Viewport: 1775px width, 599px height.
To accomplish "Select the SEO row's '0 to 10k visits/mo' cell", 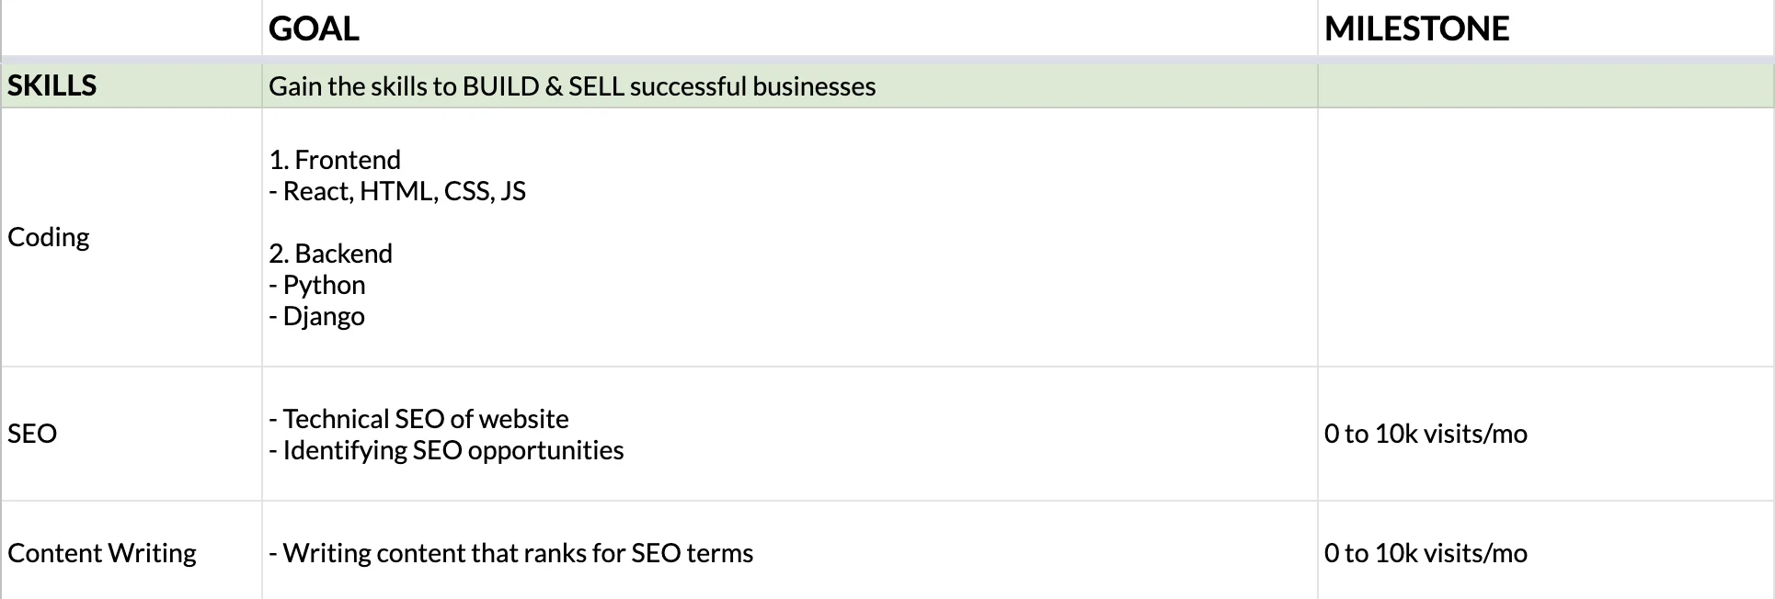I will point(1426,434).
